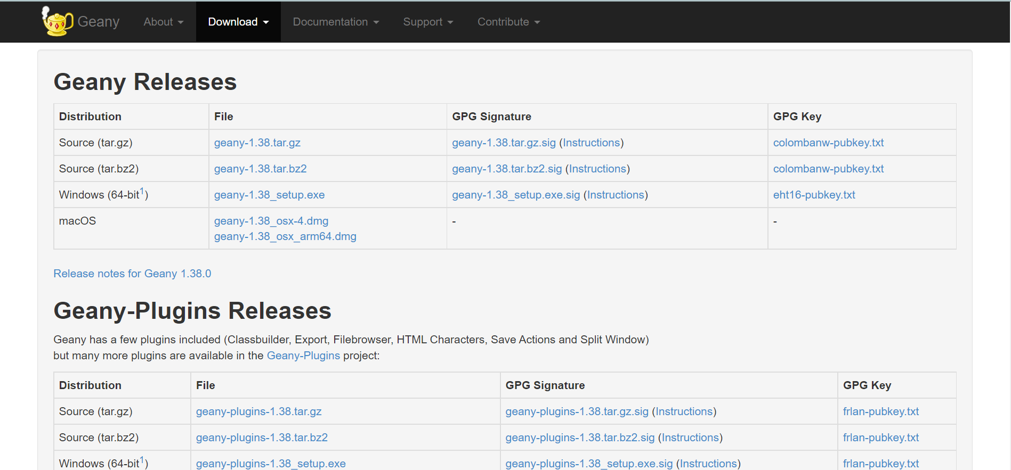Open the Contribute menu in navbar

pyautogui.click(x=508, y=22)
